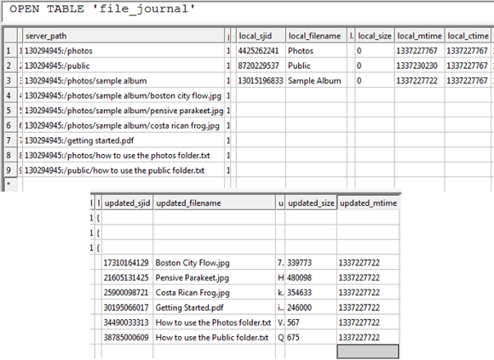Click the new-row asterisk row header
Viewport: 494px width, 360px height.
click(x=11, y=185)
